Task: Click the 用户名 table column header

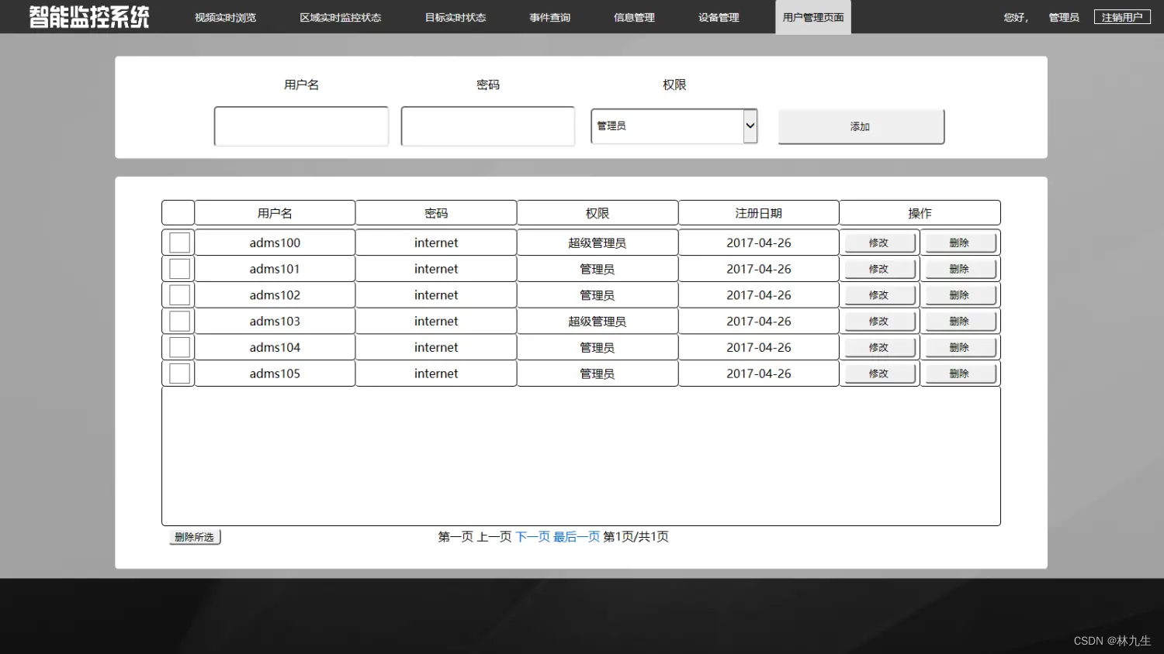Action: coord(275,213)
